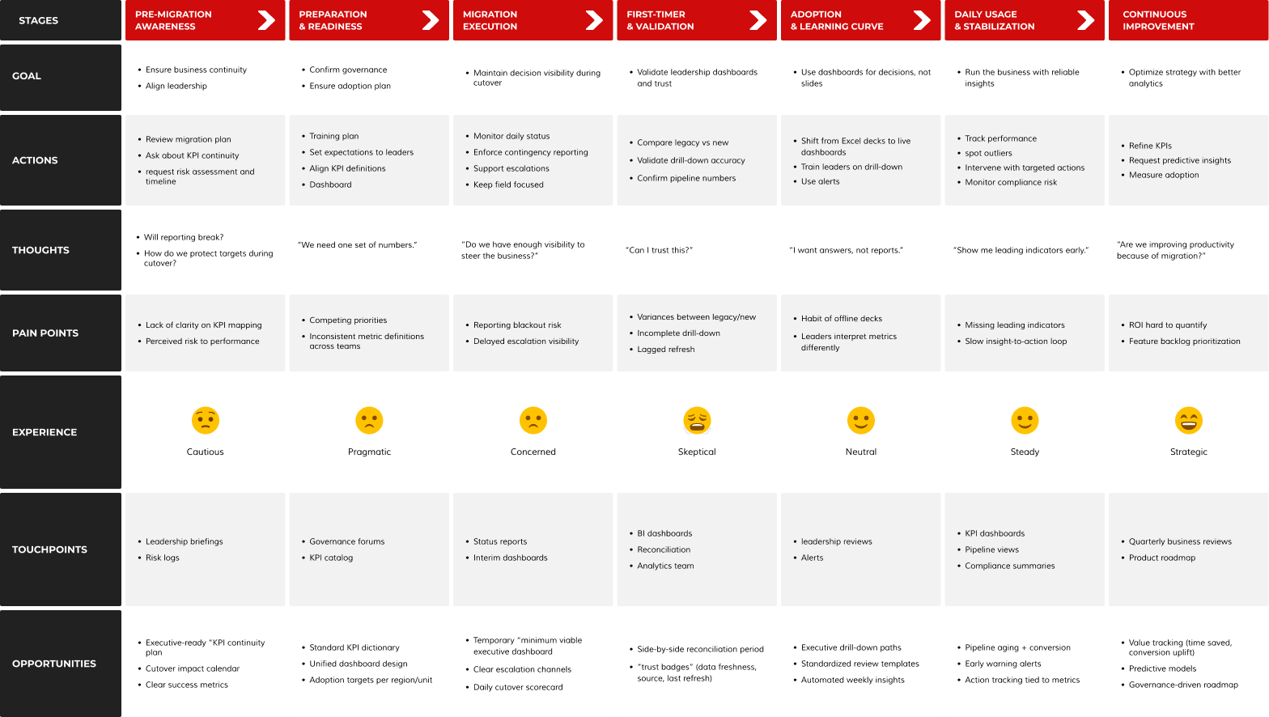Click the Cautious worried emoji face

point(206,421)
